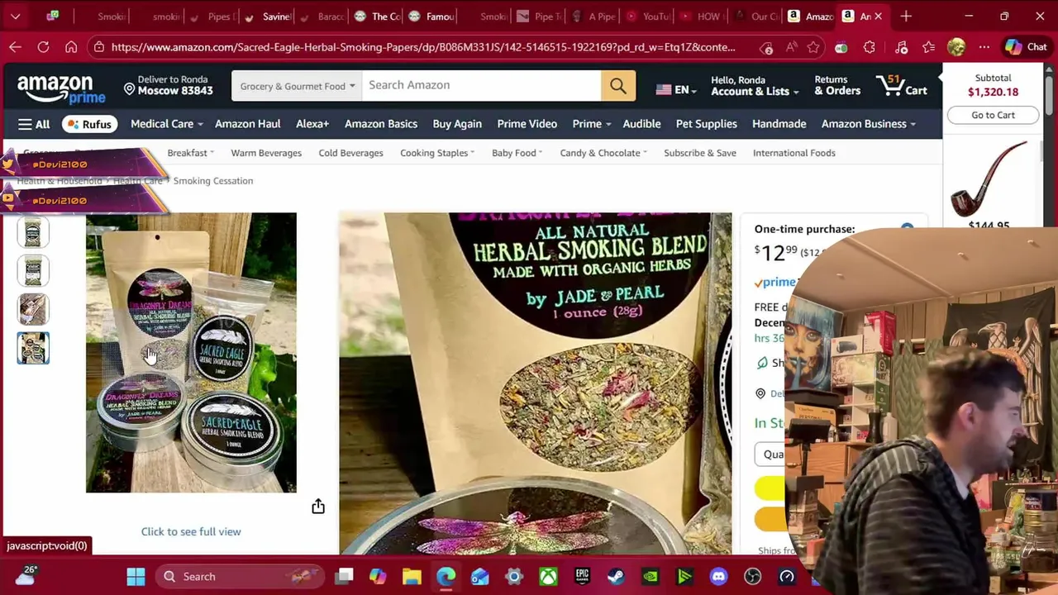
Task: Click in the Search Amazon field
Action: (x=482, y=85)
